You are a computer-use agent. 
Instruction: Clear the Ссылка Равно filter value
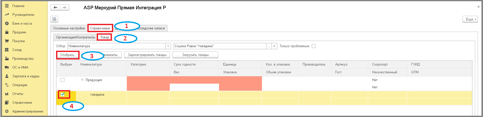[274, 46]
